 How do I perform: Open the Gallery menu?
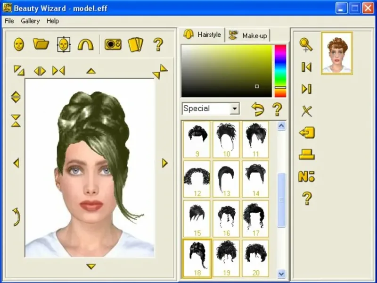point(30,21)
